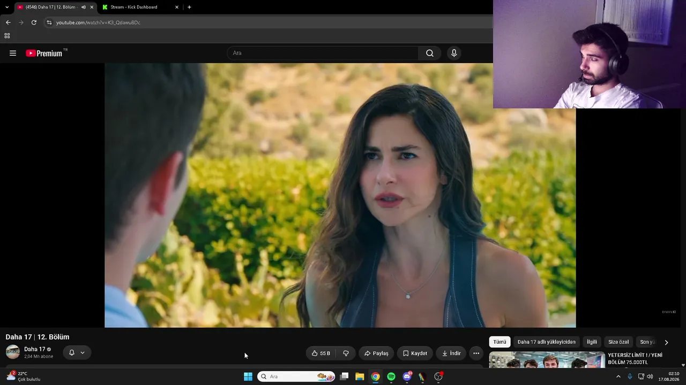The height and width of the screenshot is (385, 686).
Task: Go back with the browser back arrow
Action: coord(8,22)
